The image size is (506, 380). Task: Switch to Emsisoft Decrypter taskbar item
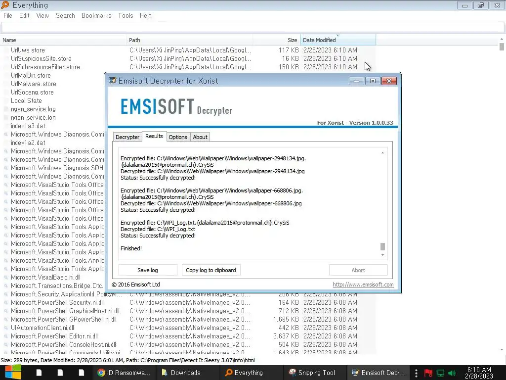point(378,373)
